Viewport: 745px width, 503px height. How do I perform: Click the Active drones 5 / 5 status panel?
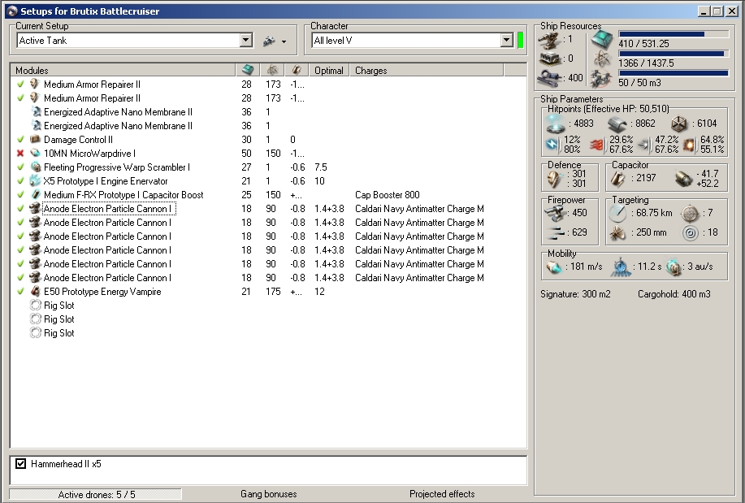[96, 494]
